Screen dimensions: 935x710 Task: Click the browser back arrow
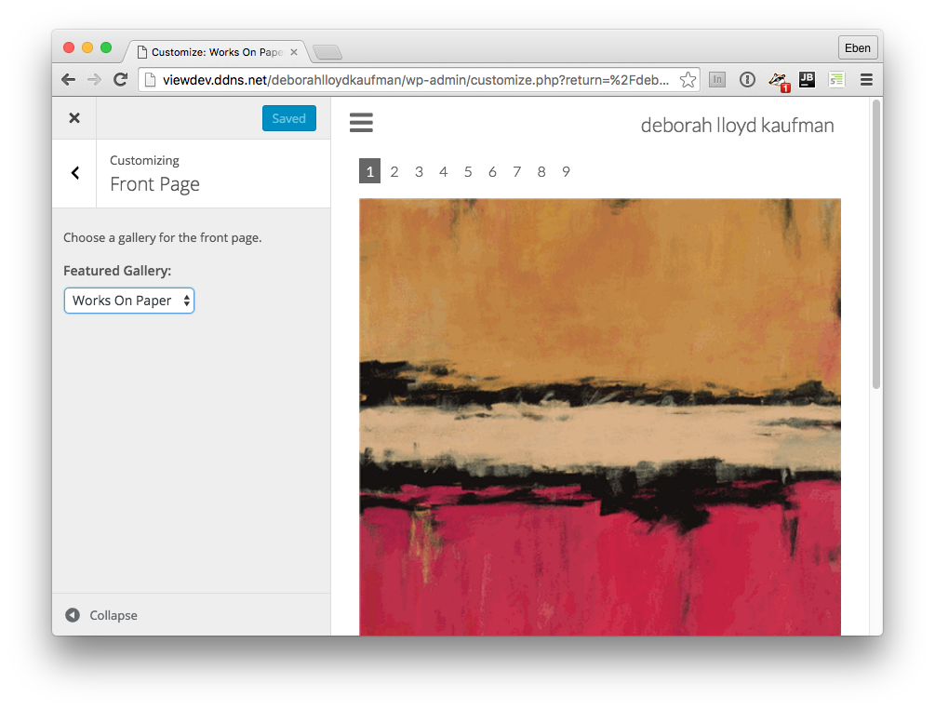click(68, 80)
